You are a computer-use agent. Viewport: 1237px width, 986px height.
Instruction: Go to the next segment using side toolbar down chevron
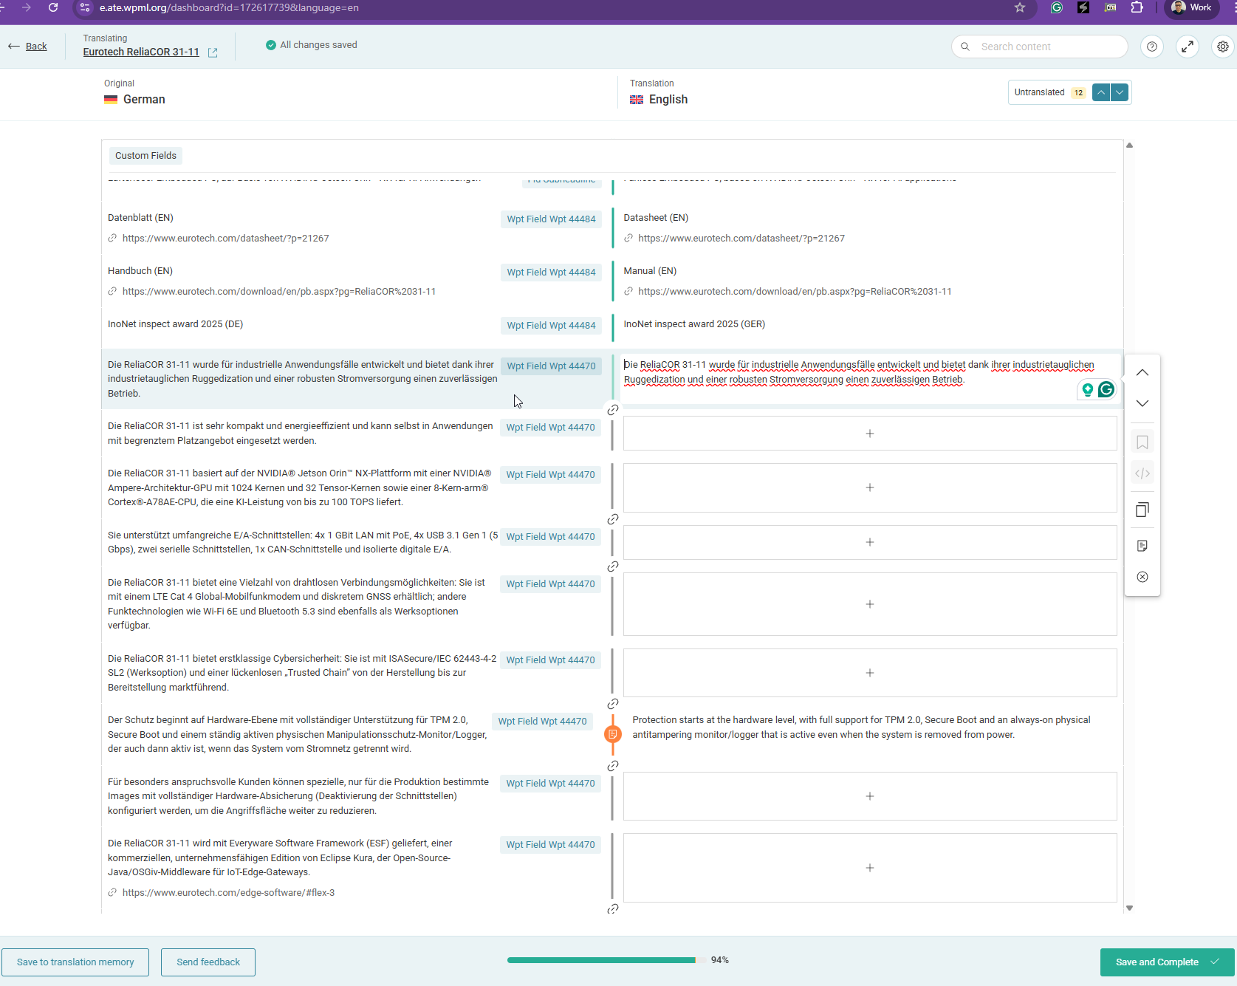pyautogui.click(x=1142, y=403)
